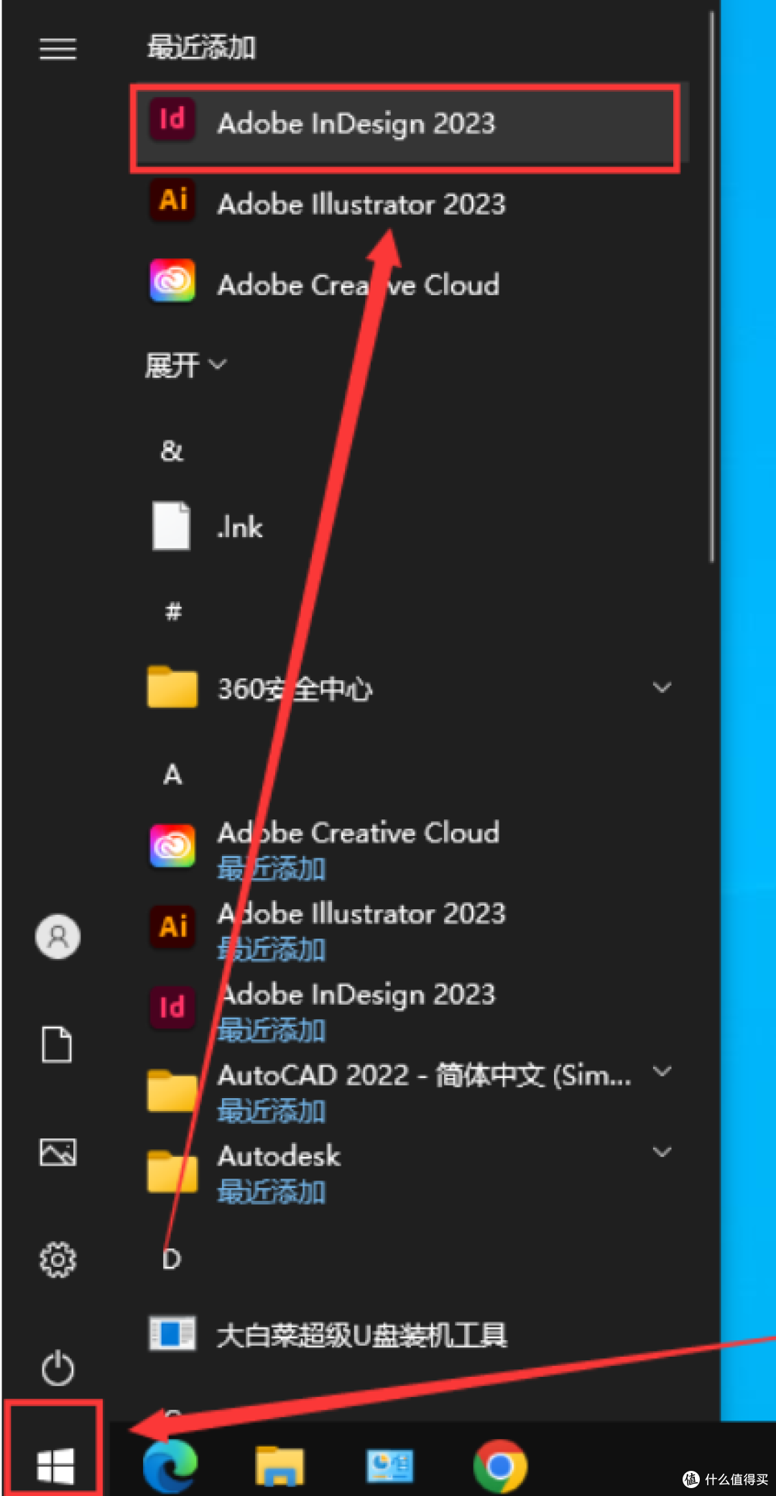
Task: Click the Start menu app list scrollbar
Action: click(x=712, y=287)
